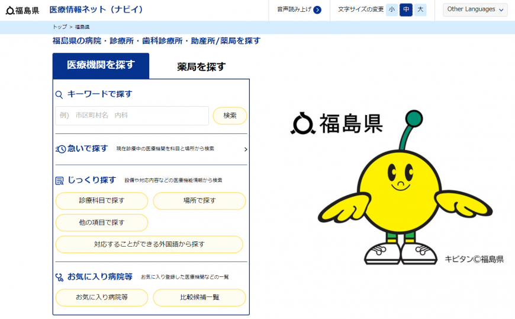Click the キーワードで探す heading text
Screen dimensions: 515x319
99,94
